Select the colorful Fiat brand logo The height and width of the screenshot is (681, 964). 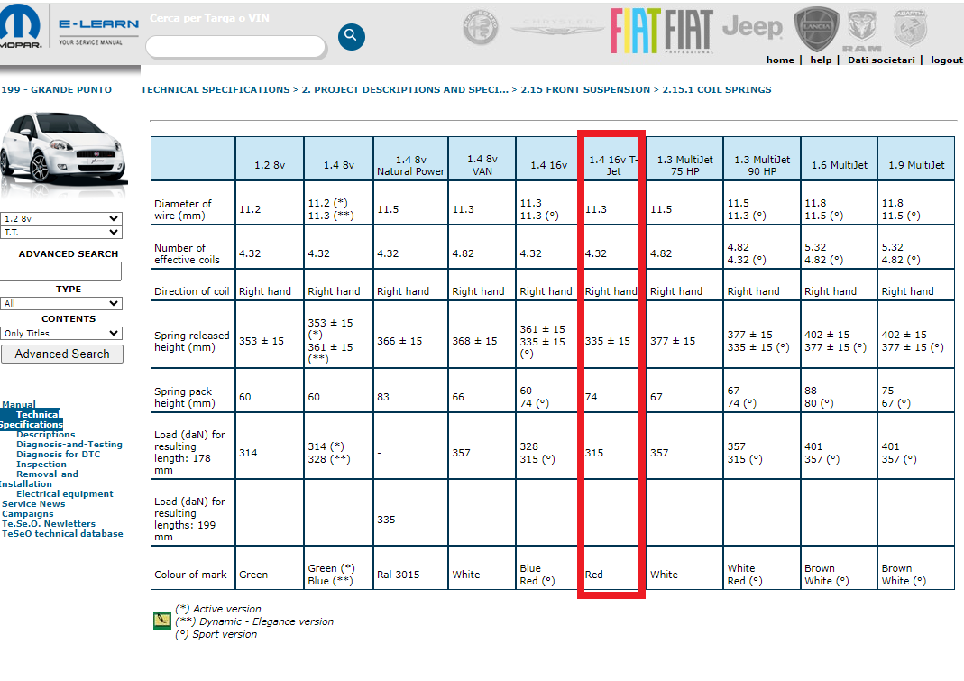click(x=636, y=31)
